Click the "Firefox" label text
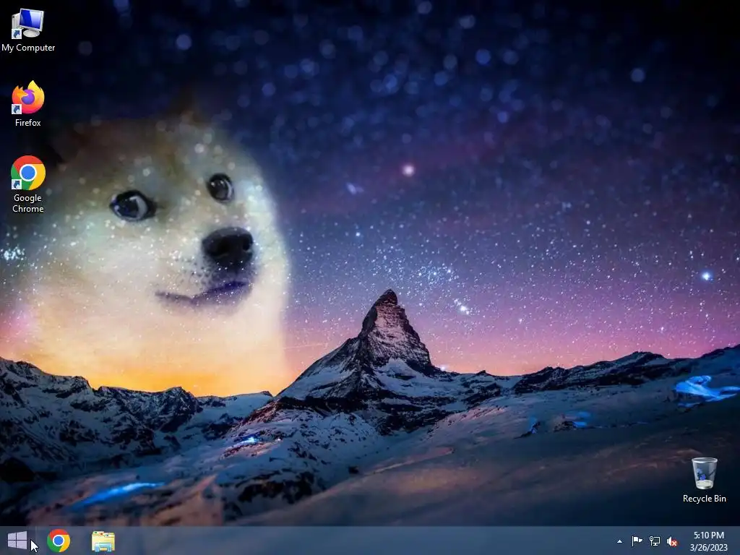The image size is (740, 555). [x=28, y=123]
